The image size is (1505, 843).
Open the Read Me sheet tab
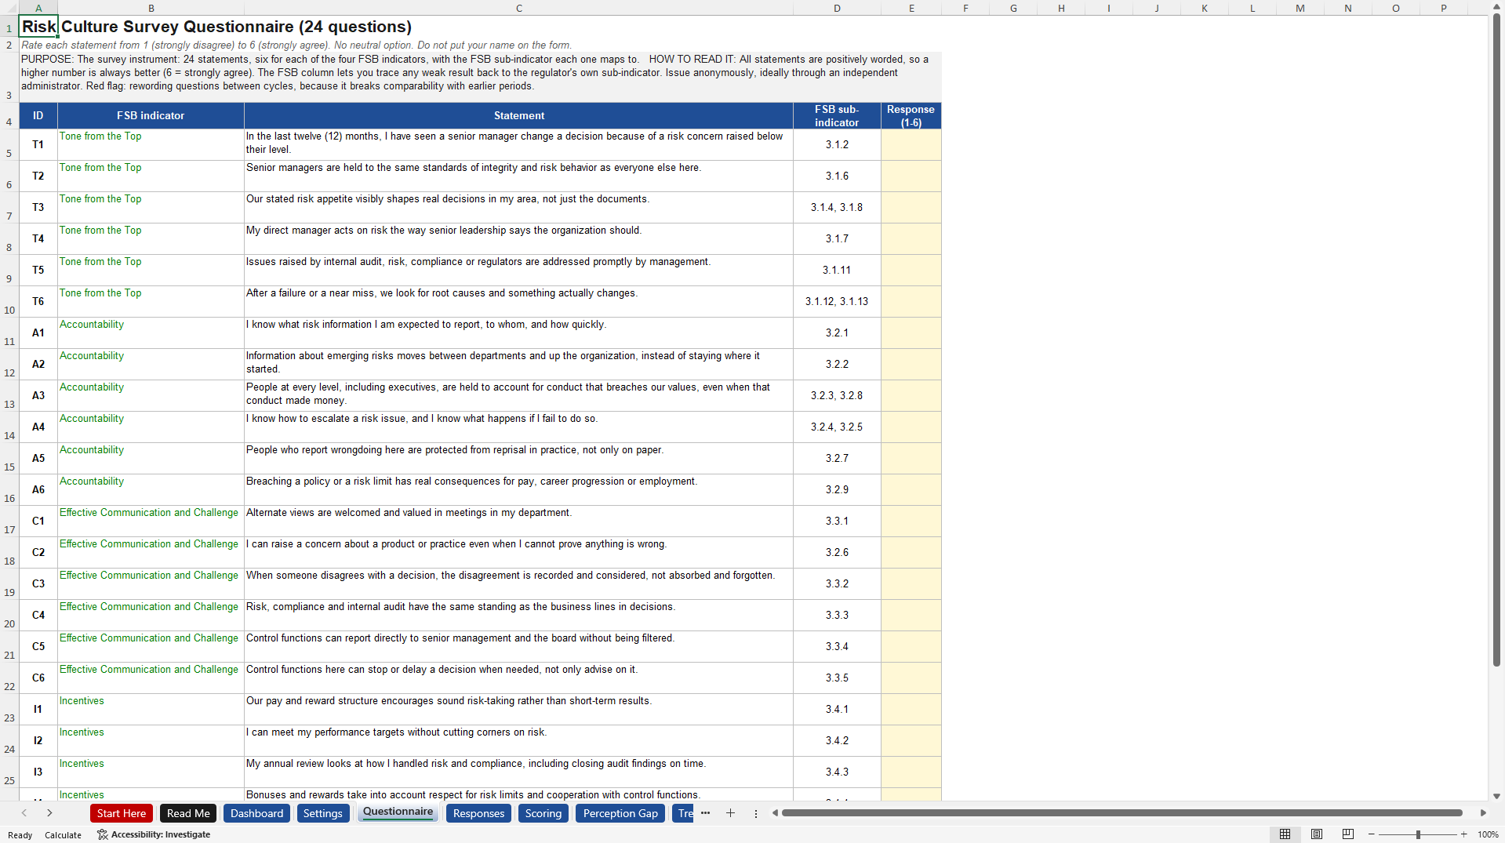click(188, 813)
